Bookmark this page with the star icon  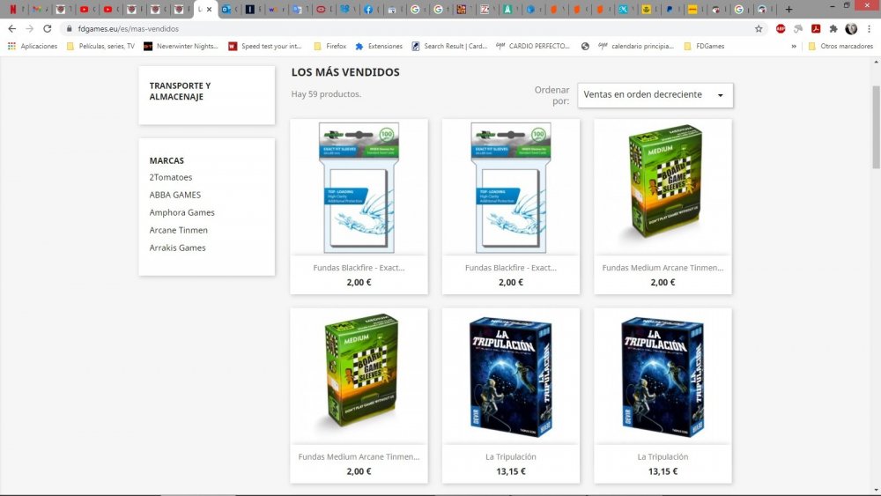pos(759,29)
